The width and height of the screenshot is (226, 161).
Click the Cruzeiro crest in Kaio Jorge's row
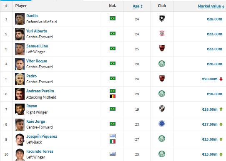(x=162, y=124)
